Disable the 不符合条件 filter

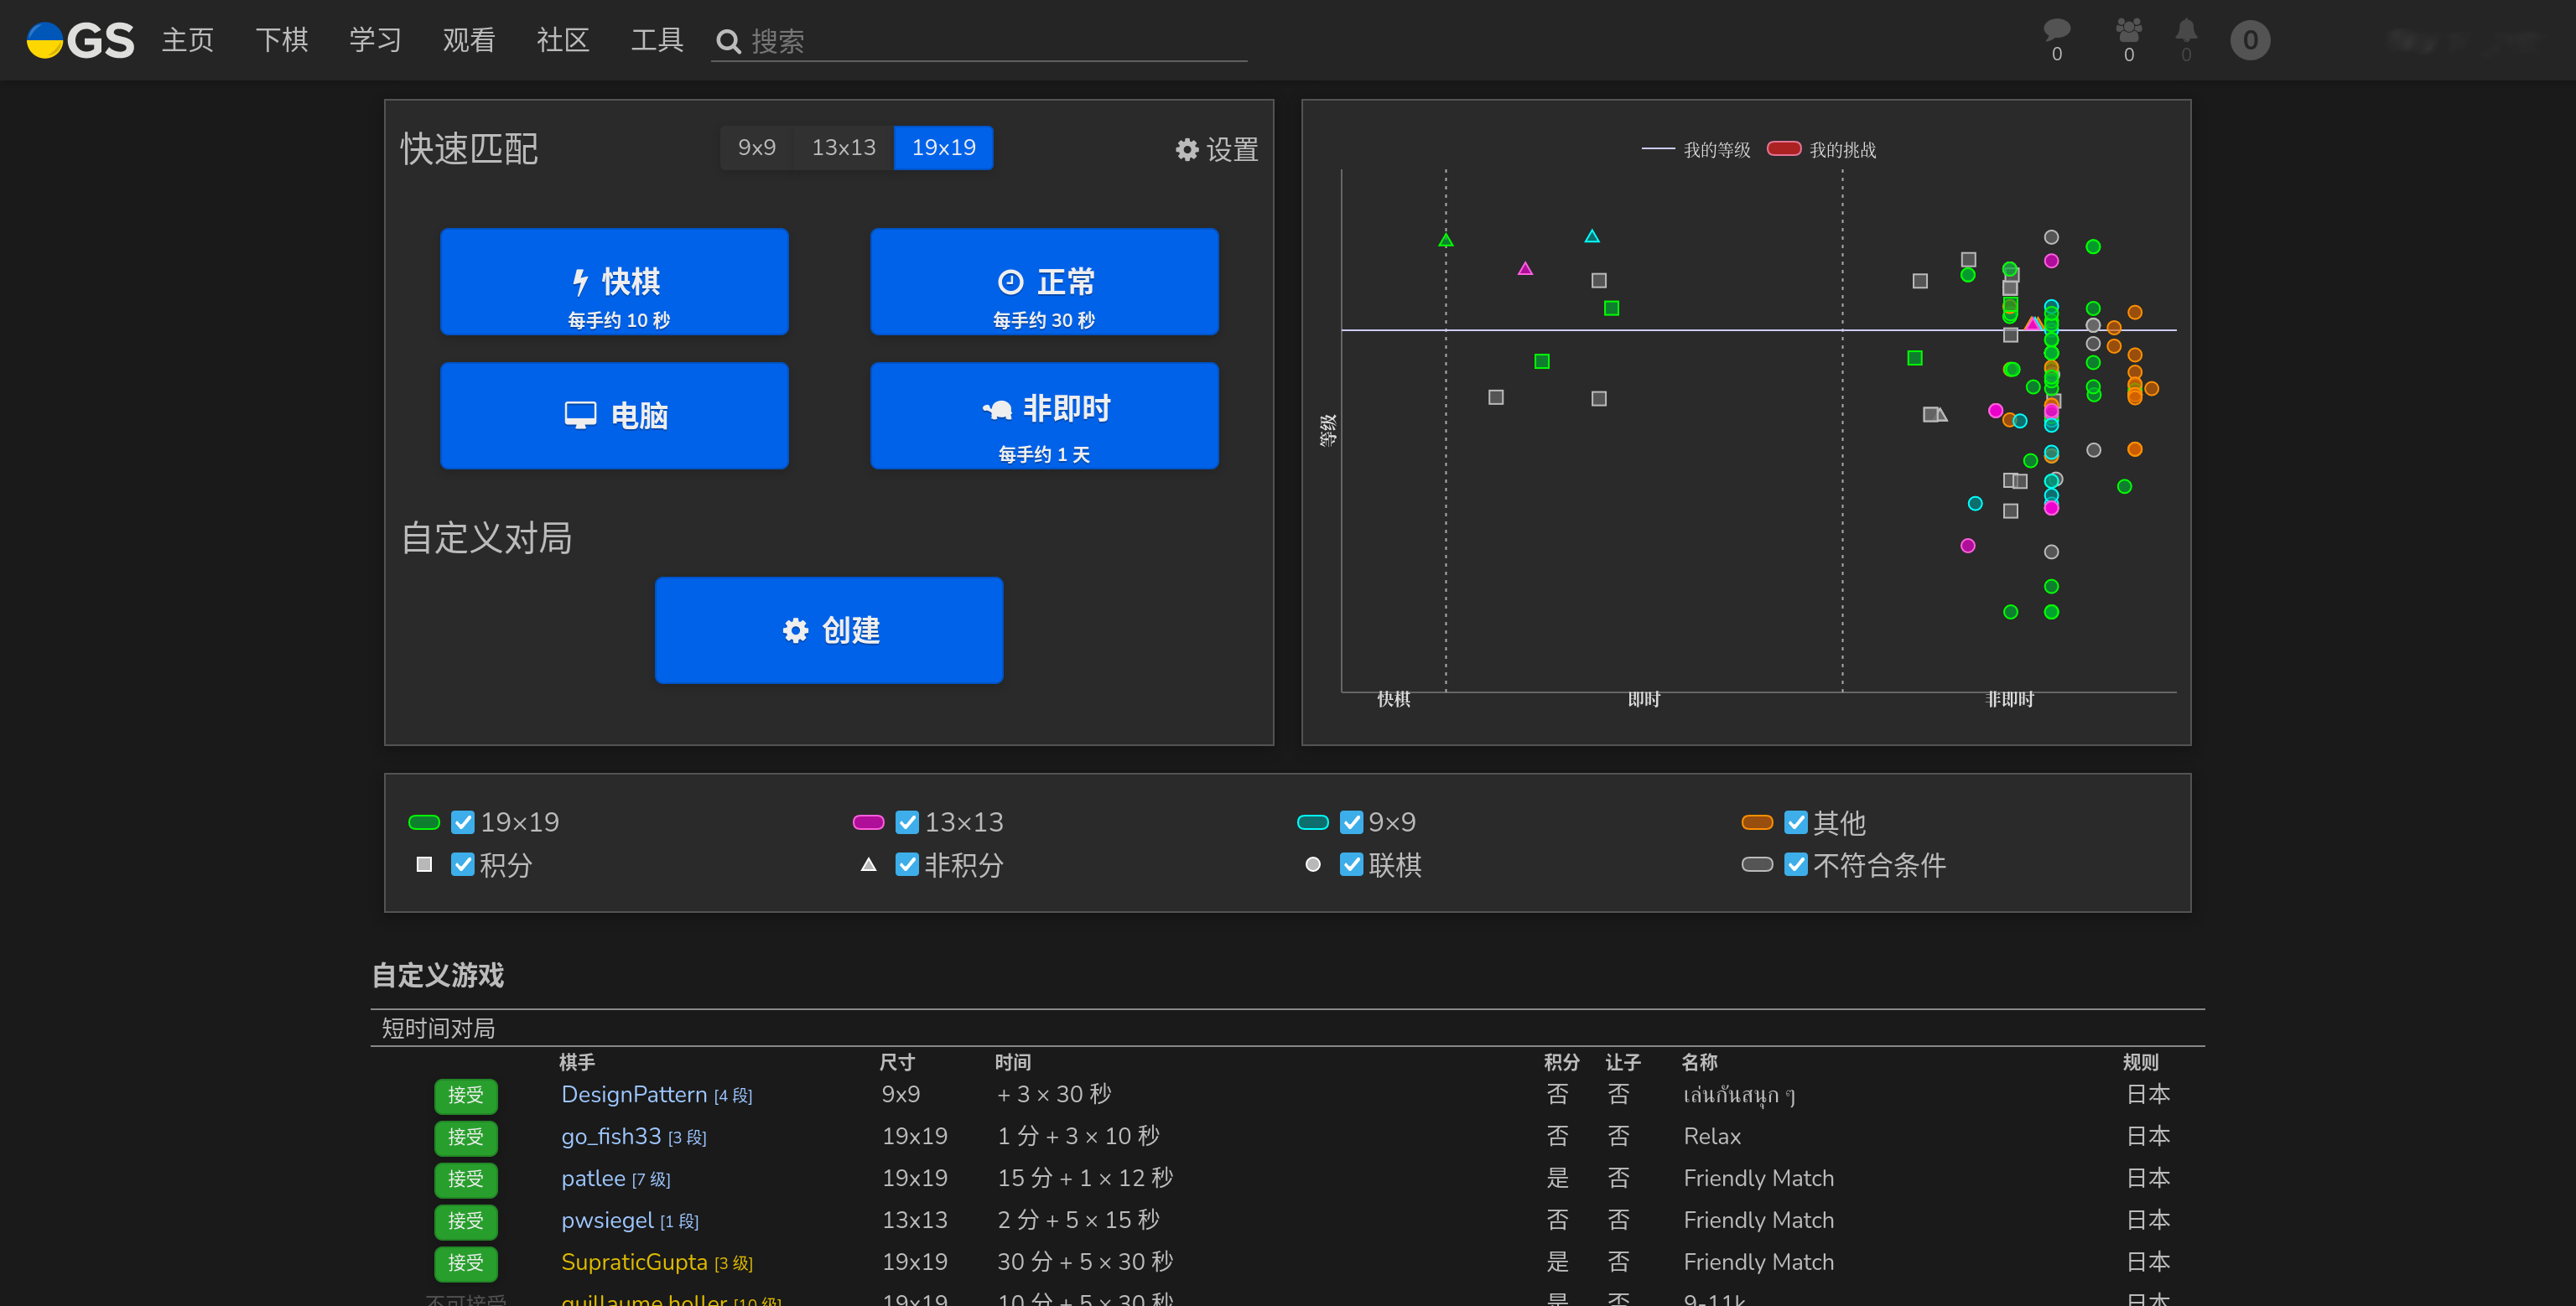click(1795, 865)
